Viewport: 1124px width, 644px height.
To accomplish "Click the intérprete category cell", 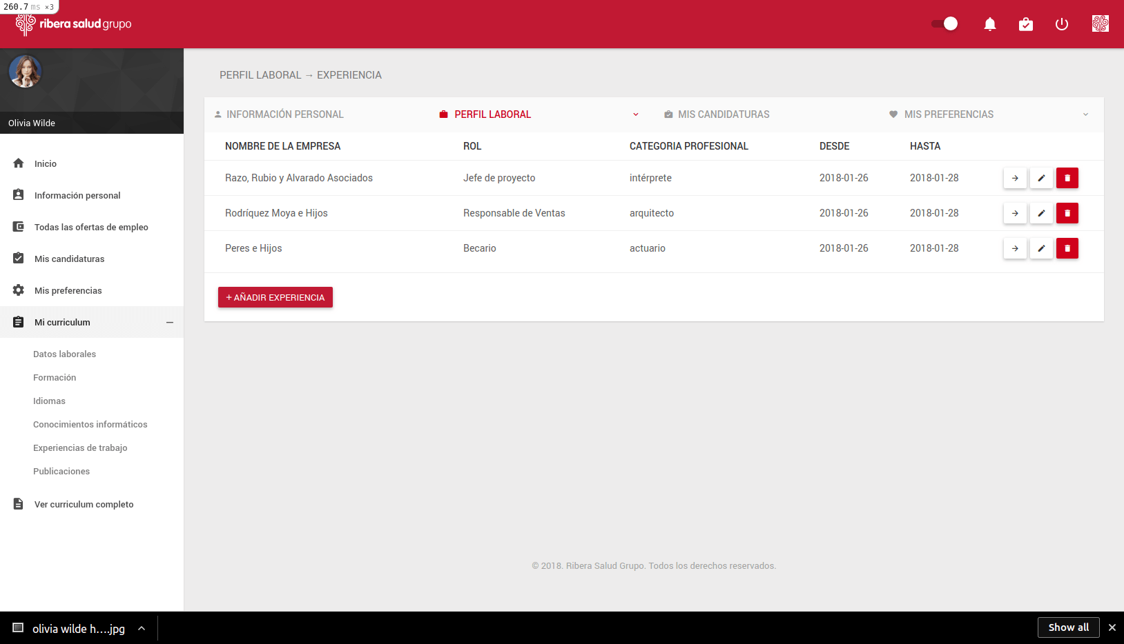I will tap(650, 178).
